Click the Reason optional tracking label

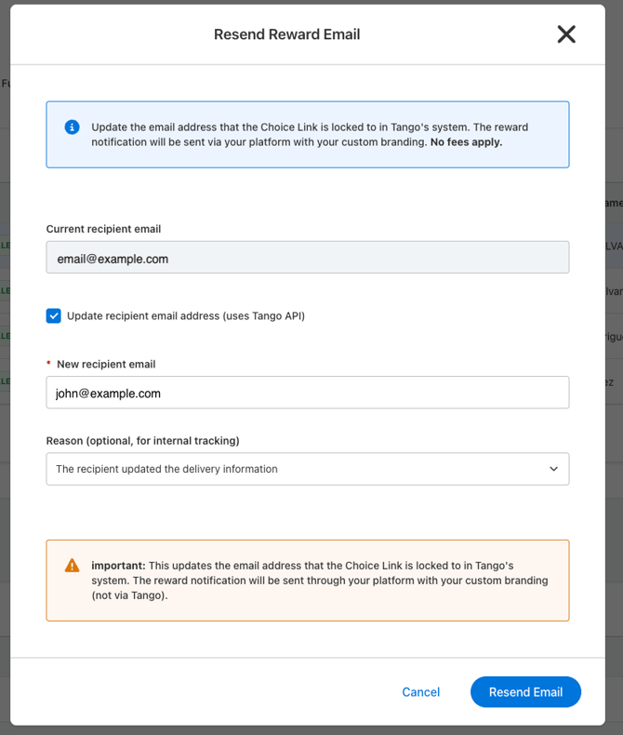[142, 441]
